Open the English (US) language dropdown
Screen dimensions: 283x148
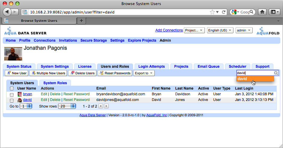coord(220,30)
